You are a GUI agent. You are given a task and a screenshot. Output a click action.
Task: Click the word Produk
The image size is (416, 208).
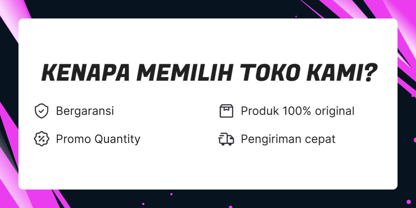(x=260, y=111)
